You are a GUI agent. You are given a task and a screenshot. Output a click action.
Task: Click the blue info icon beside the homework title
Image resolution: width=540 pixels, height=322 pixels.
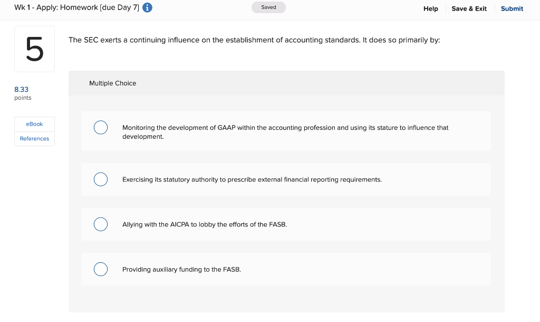tap(146, 7)
